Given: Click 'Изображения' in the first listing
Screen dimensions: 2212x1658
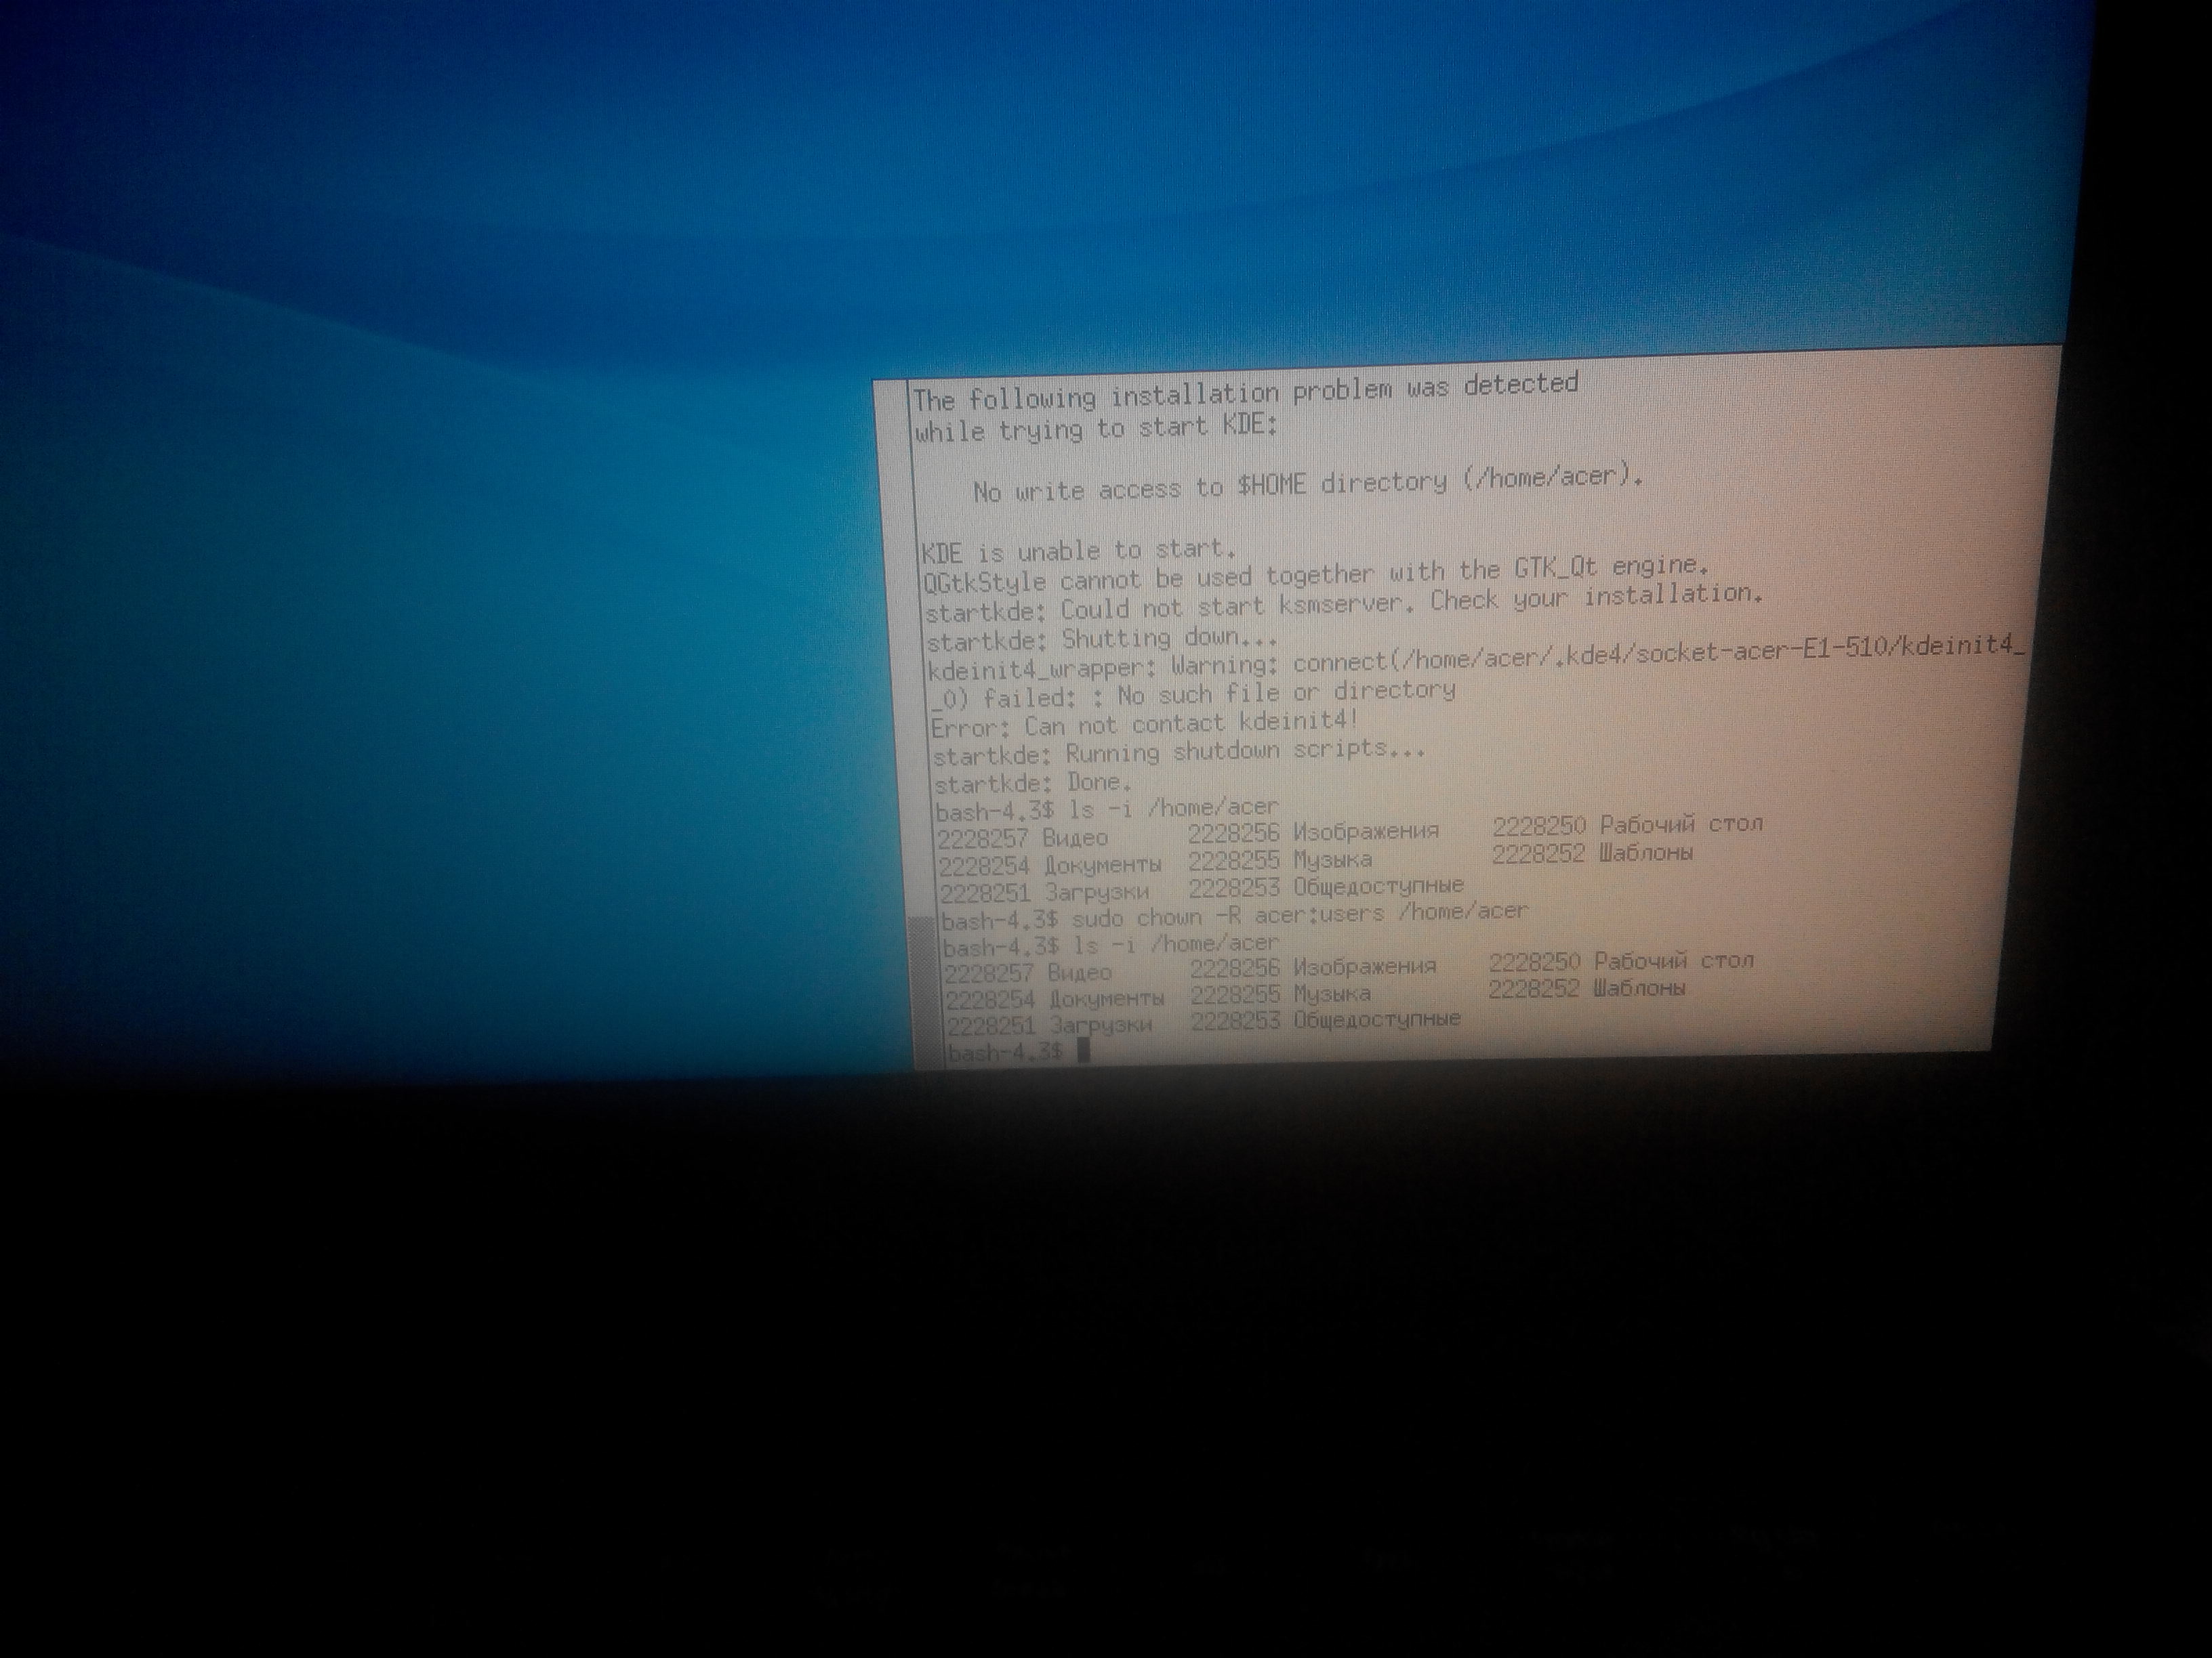Looking at the screenshot, I should (1366, 832).
